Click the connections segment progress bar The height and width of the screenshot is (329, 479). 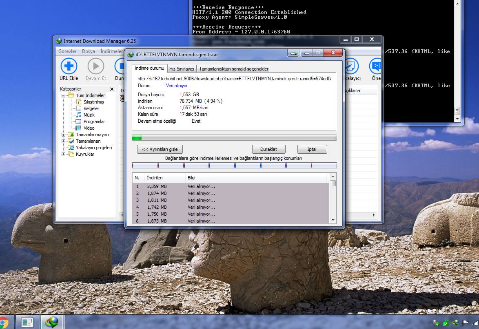[x=234, y=166]
